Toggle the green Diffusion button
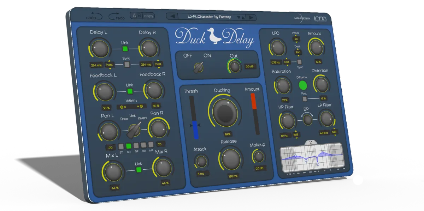Viewport: 424px width, 211px height. 302,85
